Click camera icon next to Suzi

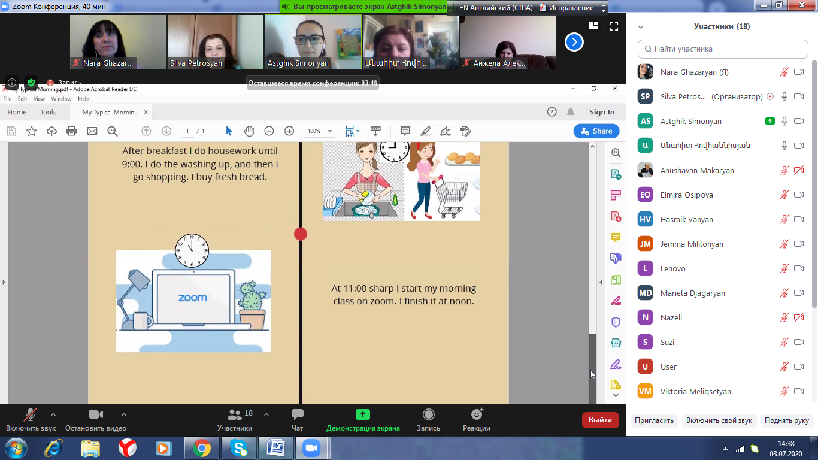pyautogui.click(x=798, y=342)
